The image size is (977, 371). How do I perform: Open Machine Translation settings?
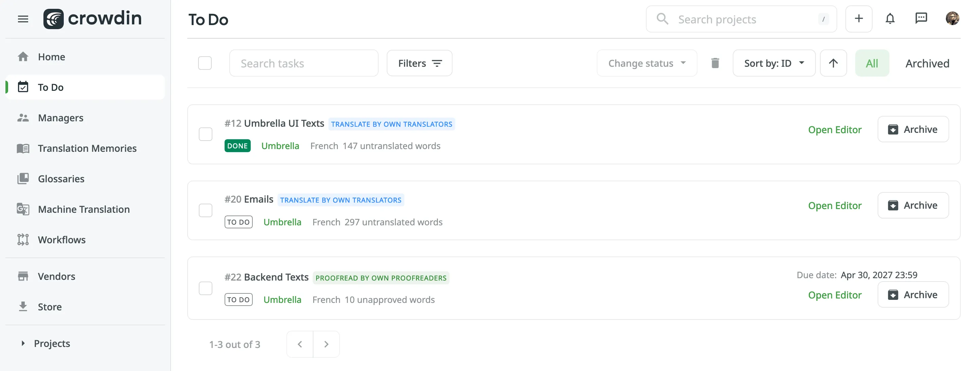83,209
